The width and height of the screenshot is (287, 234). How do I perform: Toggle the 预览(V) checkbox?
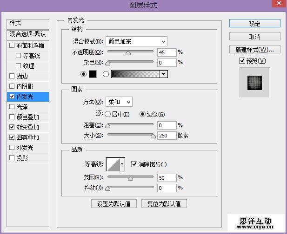pyautogui.click(x=242, y=60)
